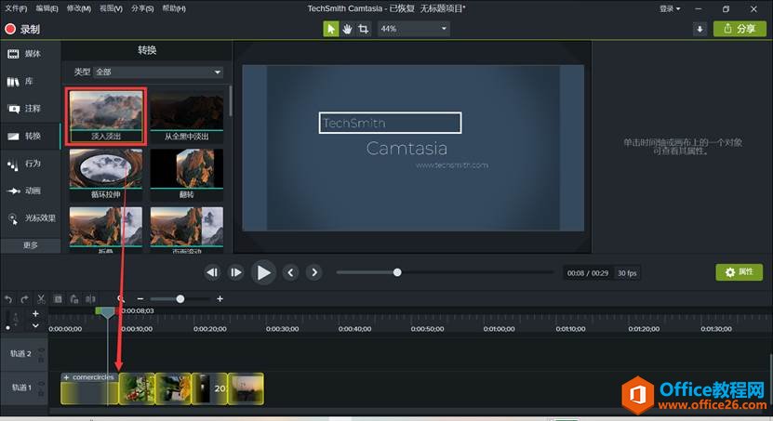Lock the 轨道 2 track
The width and height of the screenshot is (773, 421).
(x=41, y=360)
